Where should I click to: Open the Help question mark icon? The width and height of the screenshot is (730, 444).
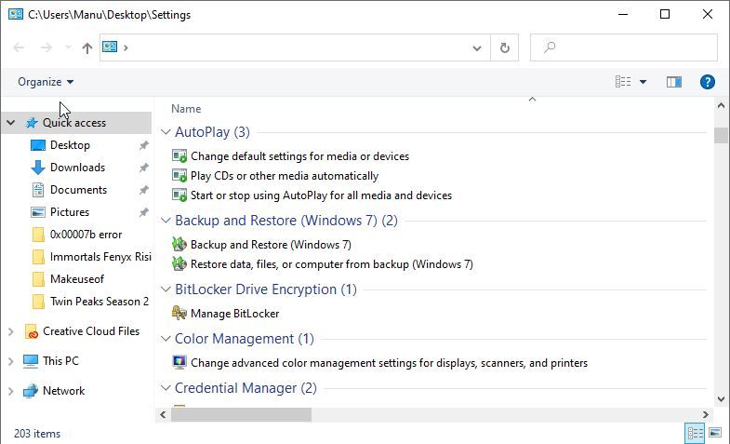coord(707,82)
